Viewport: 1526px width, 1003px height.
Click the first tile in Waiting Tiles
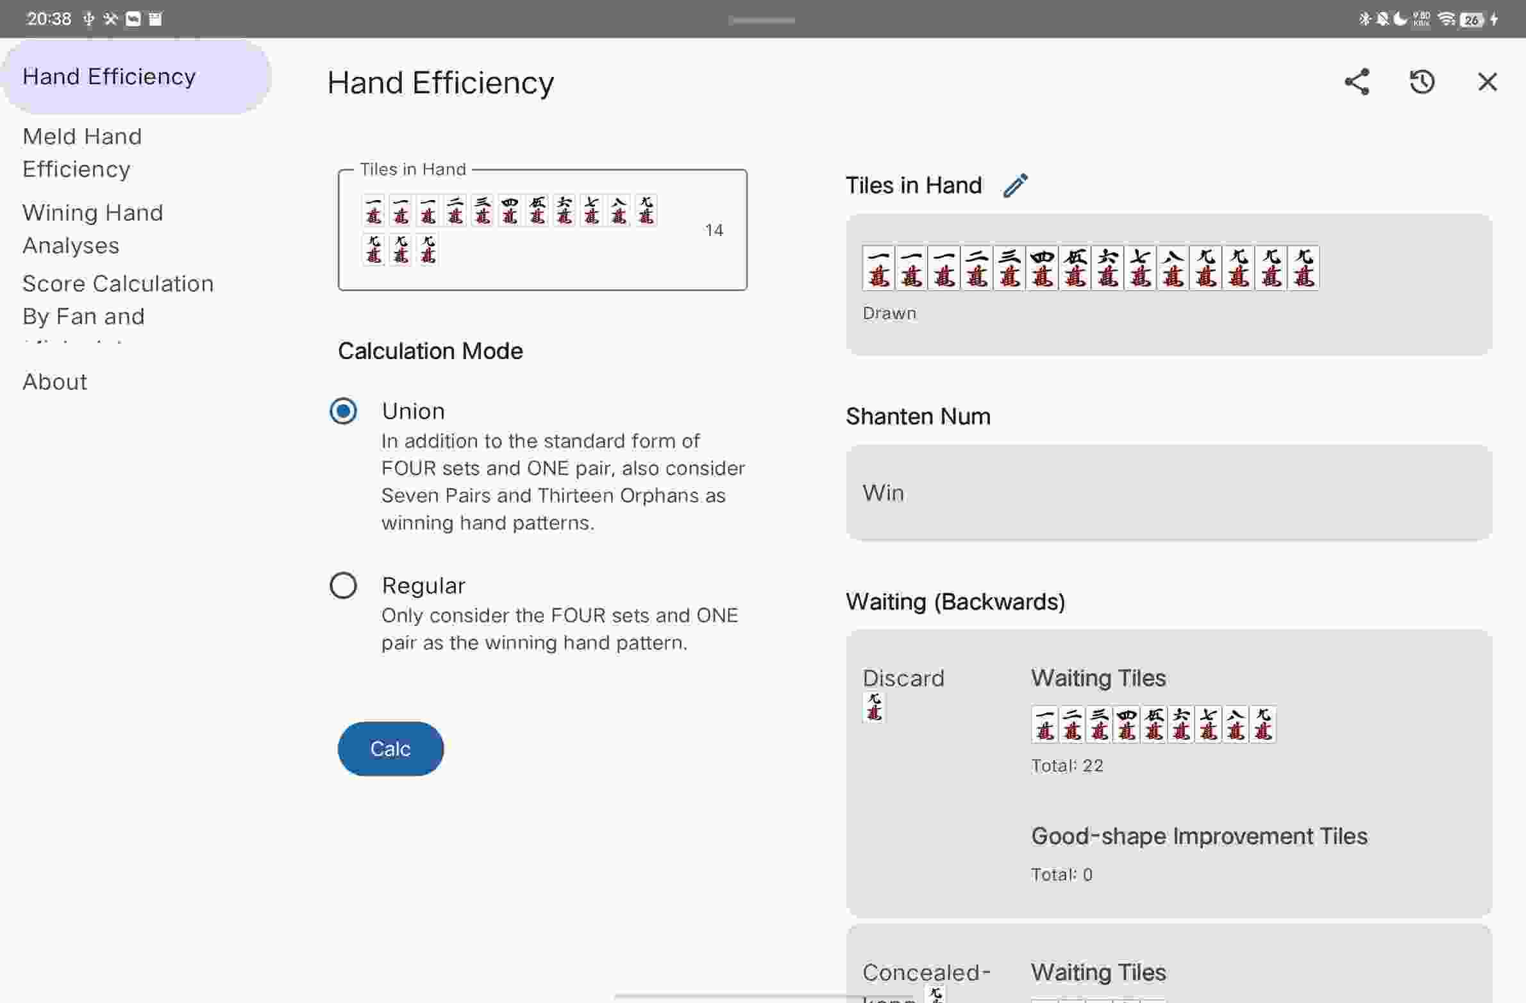coord(1044,725)
